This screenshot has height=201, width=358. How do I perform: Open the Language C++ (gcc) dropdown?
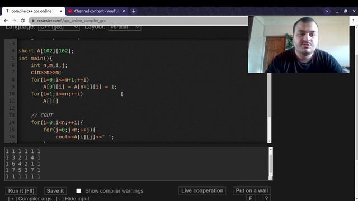coord(59,27)
